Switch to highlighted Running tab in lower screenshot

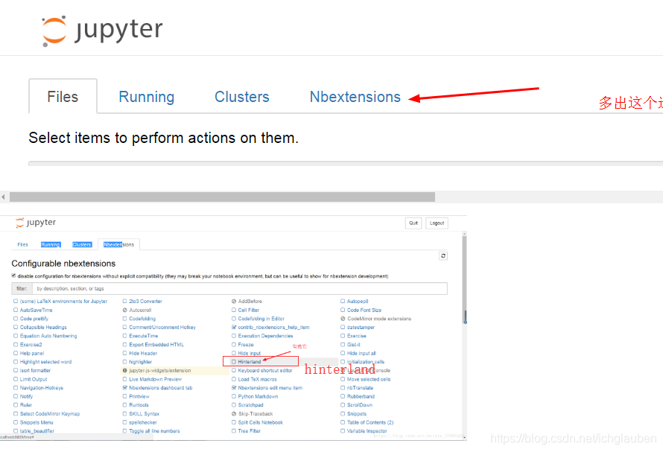51,244
